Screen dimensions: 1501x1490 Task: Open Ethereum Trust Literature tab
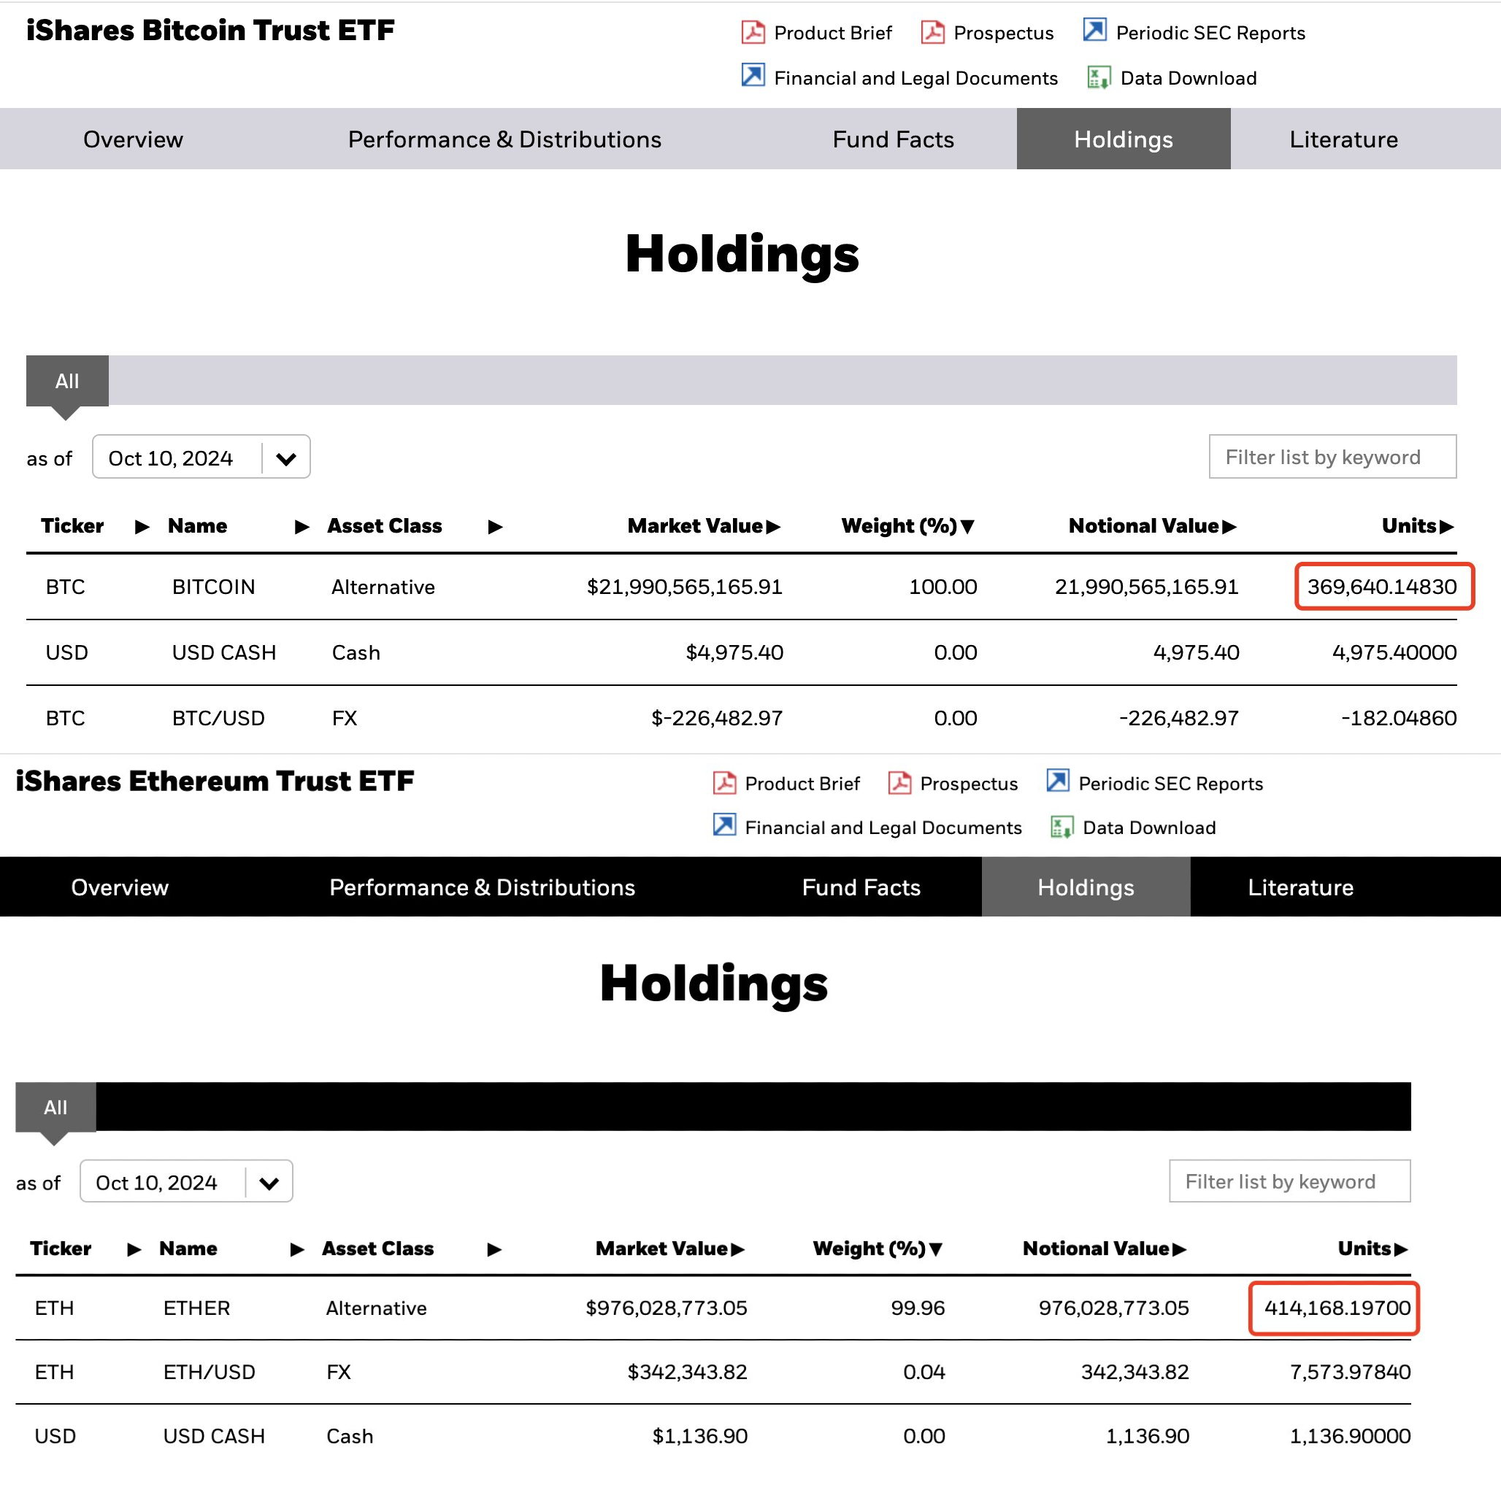pyautogui.click(x=1300, y=887)
